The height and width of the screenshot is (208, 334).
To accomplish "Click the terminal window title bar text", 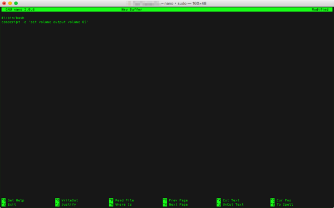I will pyautogui.click(x=184, y=3).
